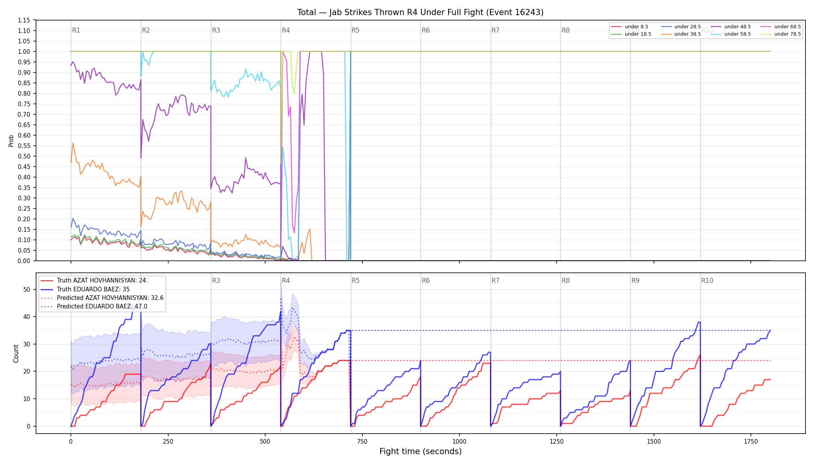Click the 1000 tick on fight time axis
814x465 pixels.
click(x=459, y=441)
